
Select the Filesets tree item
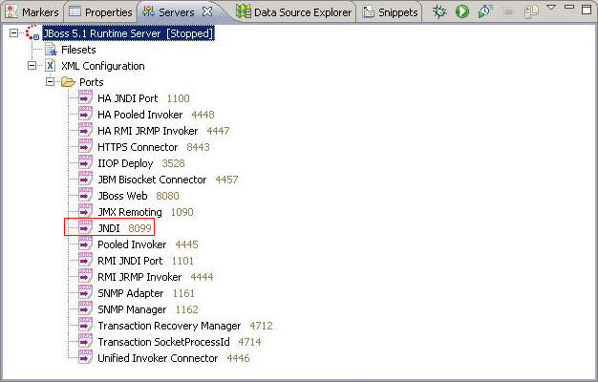[78, 50]
